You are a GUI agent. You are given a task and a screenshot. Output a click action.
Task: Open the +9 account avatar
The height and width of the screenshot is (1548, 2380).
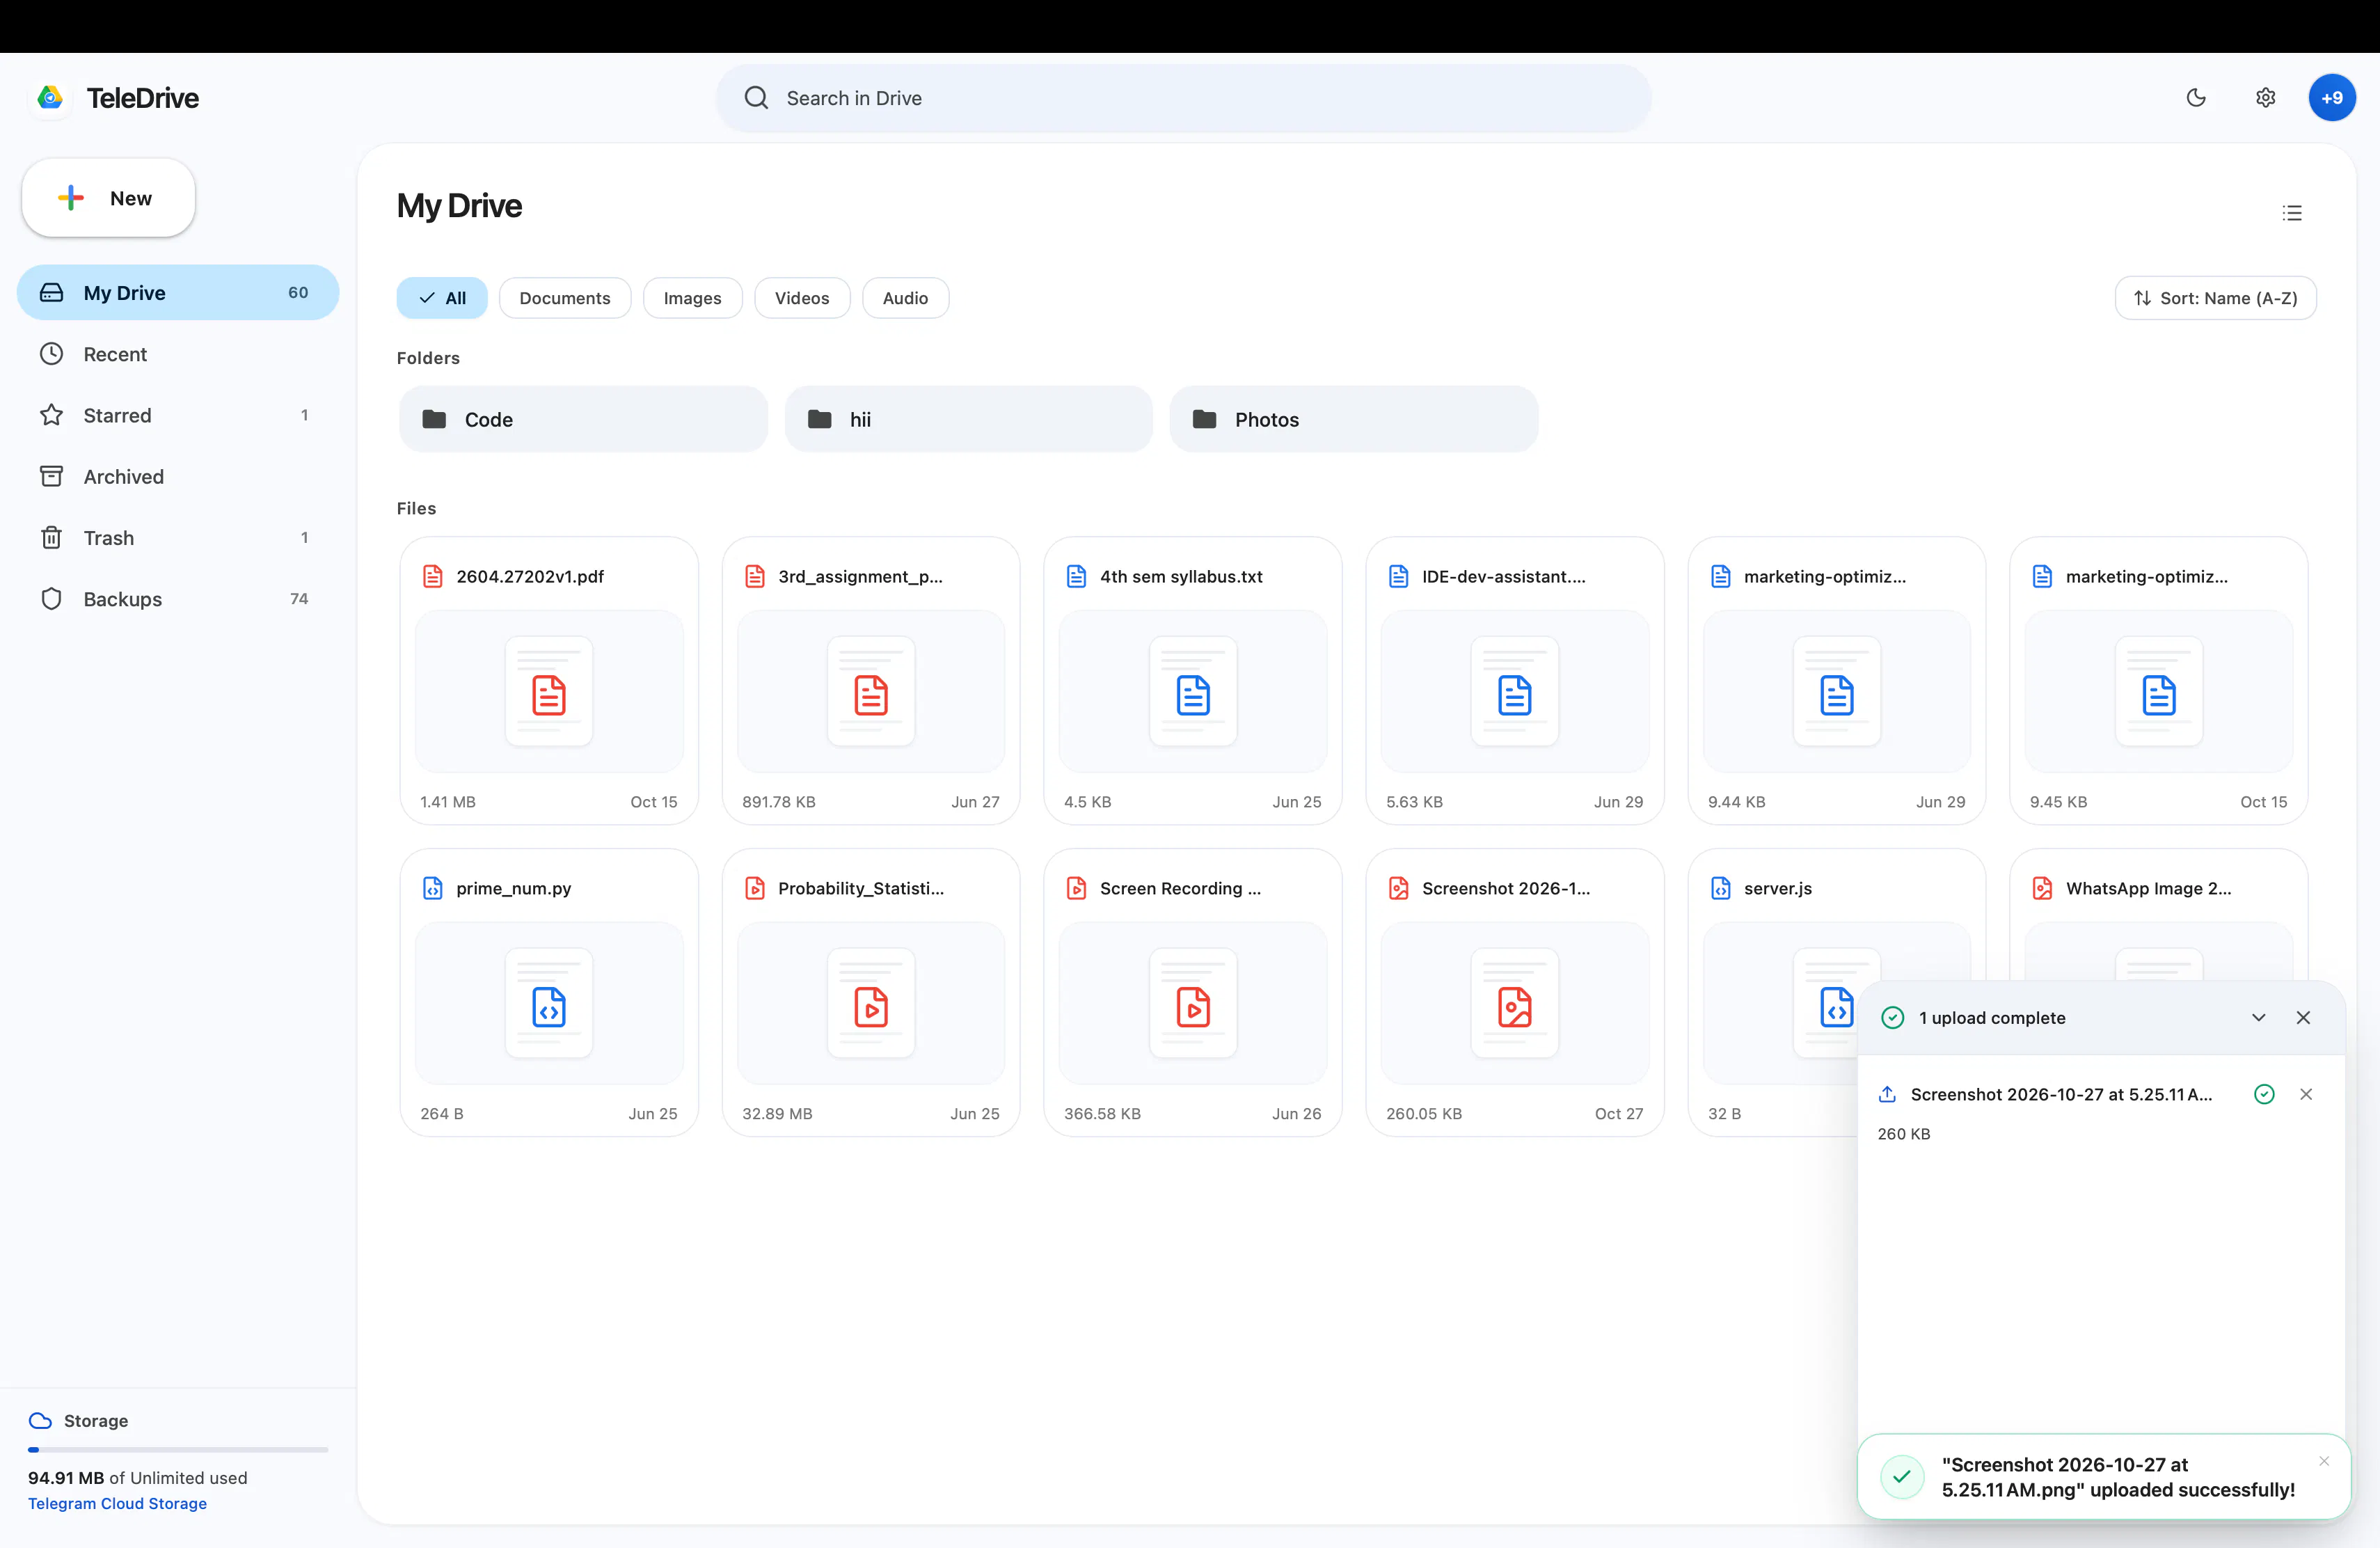tap(2332, 98)
